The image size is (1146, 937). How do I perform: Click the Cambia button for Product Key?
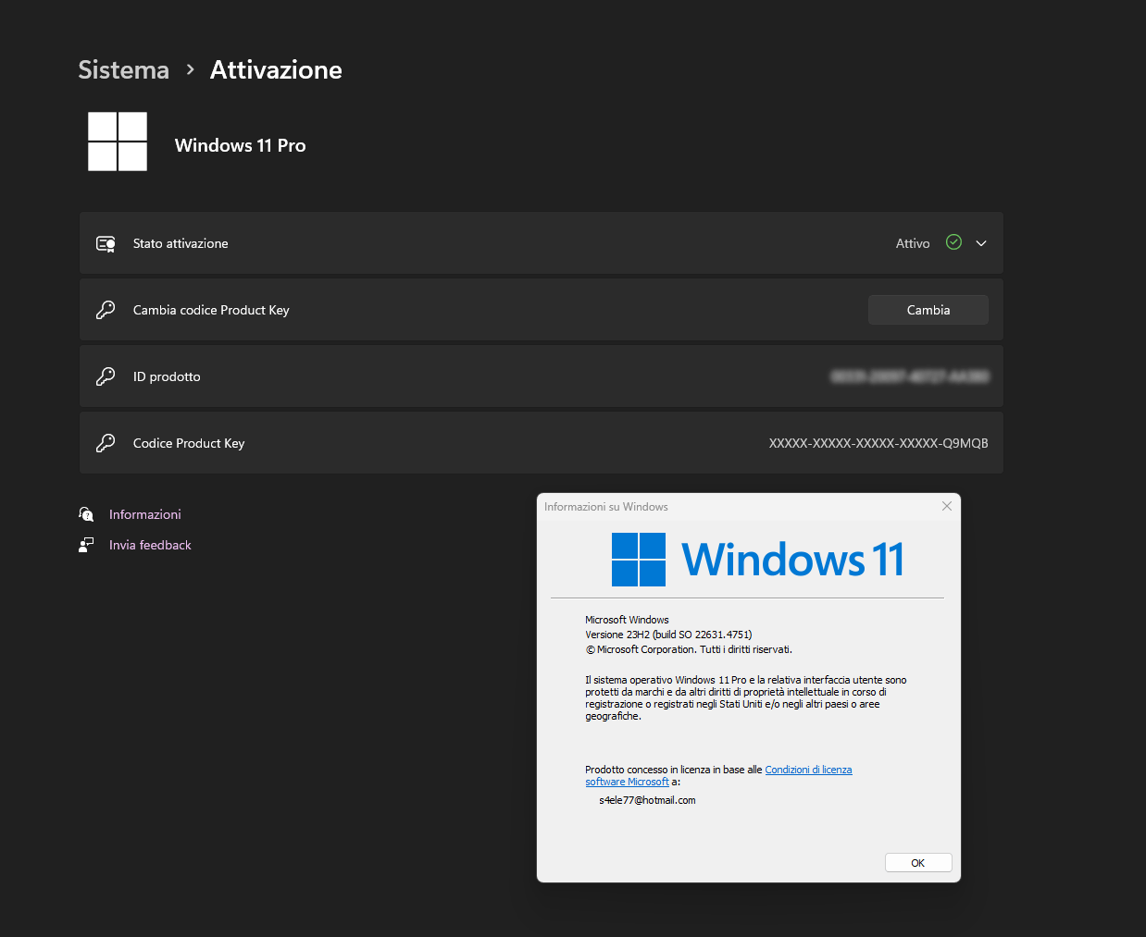coord(928,310)
